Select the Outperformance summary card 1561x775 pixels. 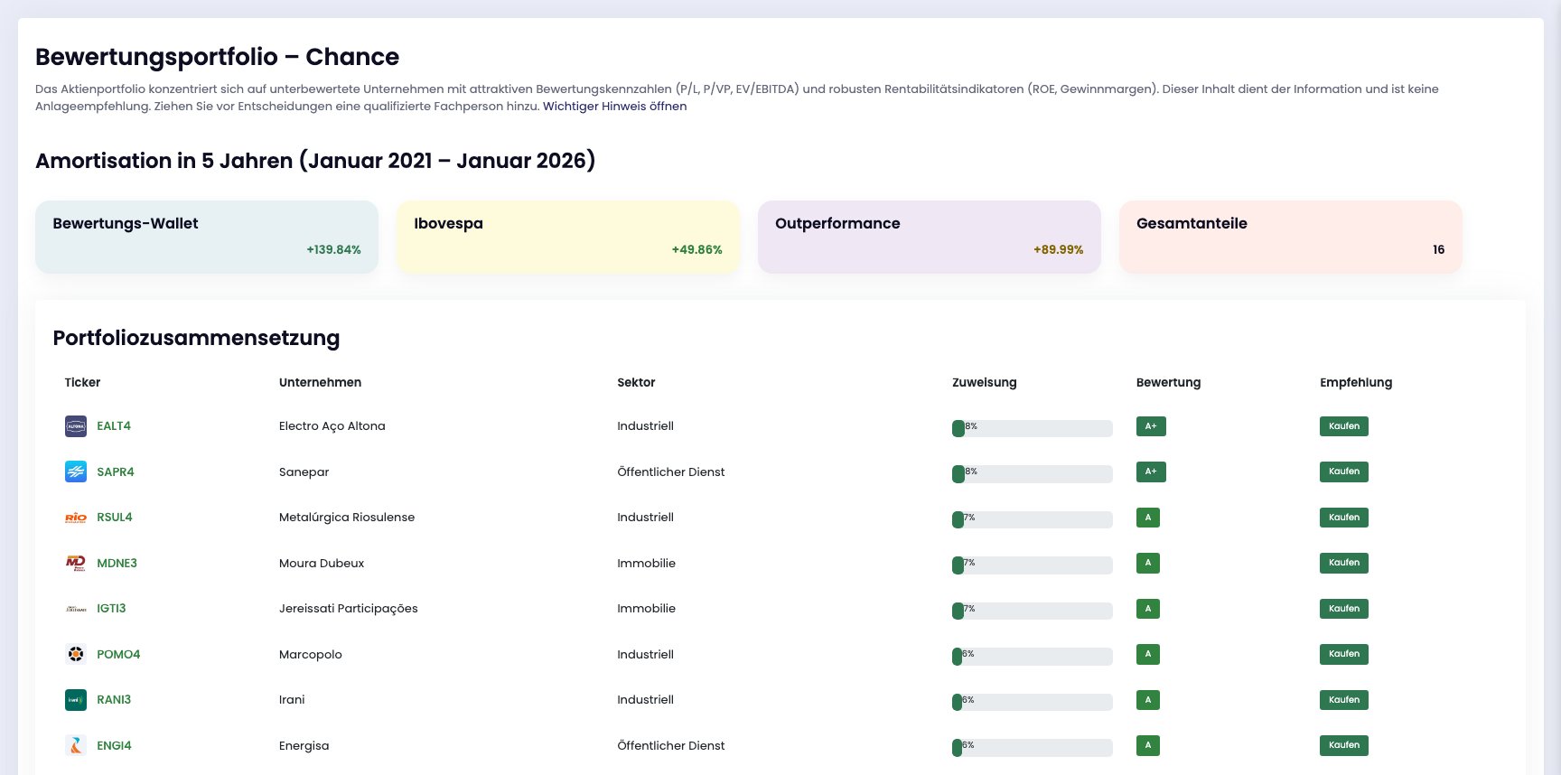pyautogui.click(x=930, y=237)
